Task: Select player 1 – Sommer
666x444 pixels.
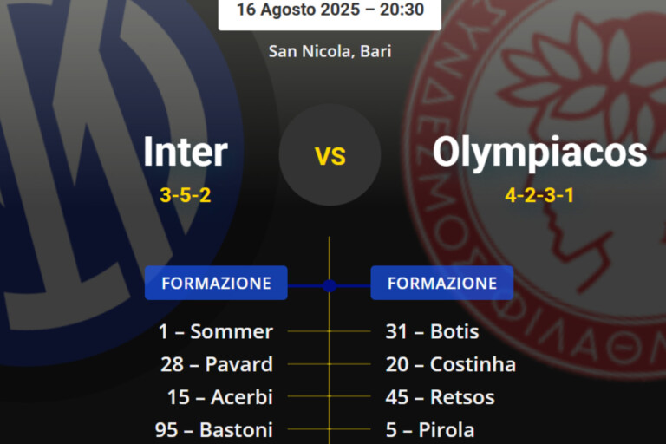Action: click(x=216, y=331)
